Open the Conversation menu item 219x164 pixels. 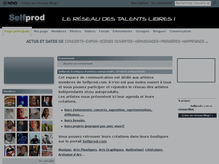180,31
